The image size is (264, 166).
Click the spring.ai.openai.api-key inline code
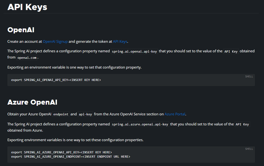pos(135,52)
